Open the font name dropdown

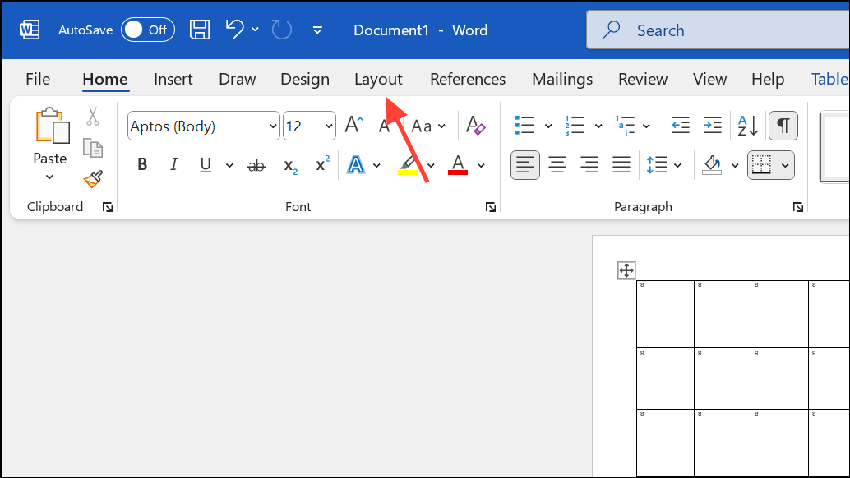(273, 126)
